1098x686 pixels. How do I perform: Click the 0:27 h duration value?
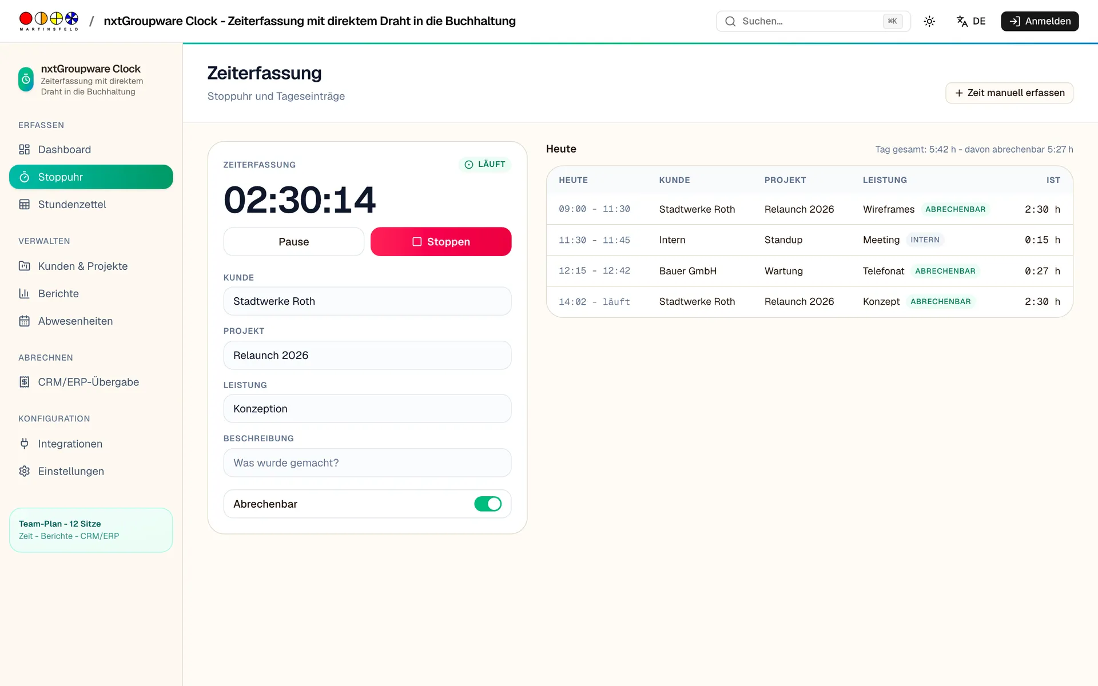coord(1042,271)
